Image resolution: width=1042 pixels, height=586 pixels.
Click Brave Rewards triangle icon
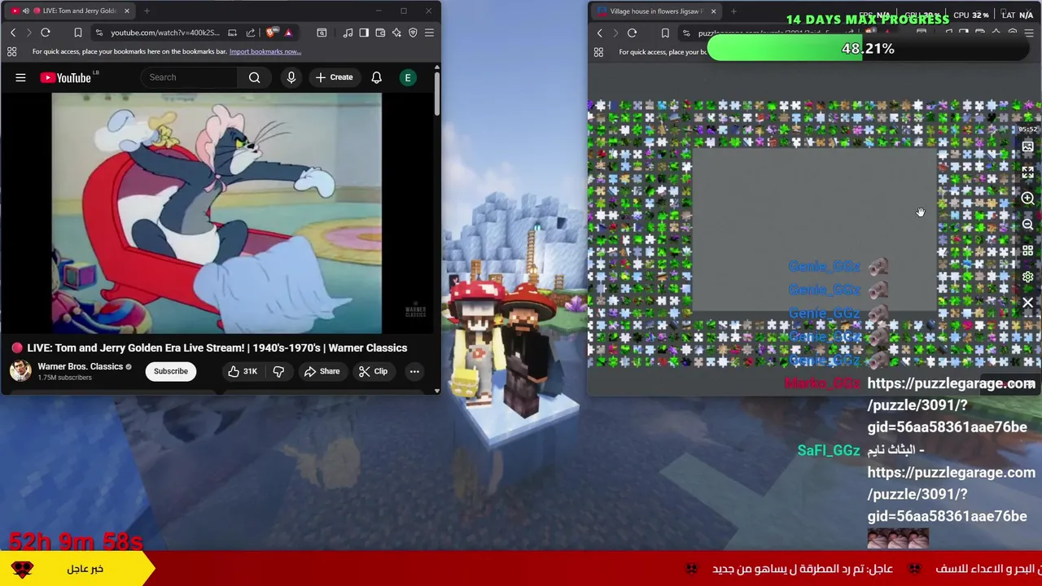click(x=288, y=33)
